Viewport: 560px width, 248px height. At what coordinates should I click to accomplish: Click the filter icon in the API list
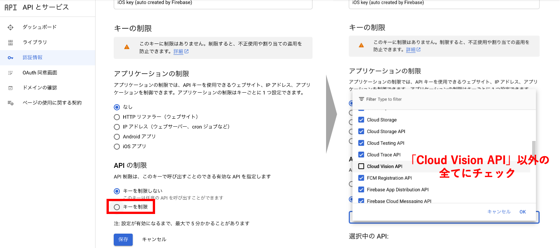(x=361, y=99)
